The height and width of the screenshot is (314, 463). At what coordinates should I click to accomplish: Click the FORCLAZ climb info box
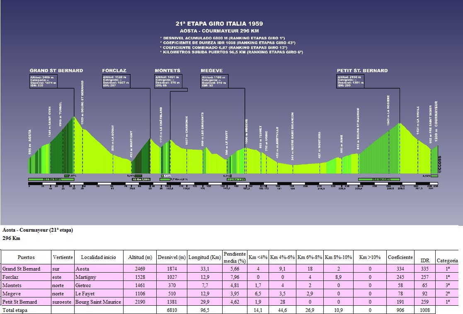tap(116, 81)
